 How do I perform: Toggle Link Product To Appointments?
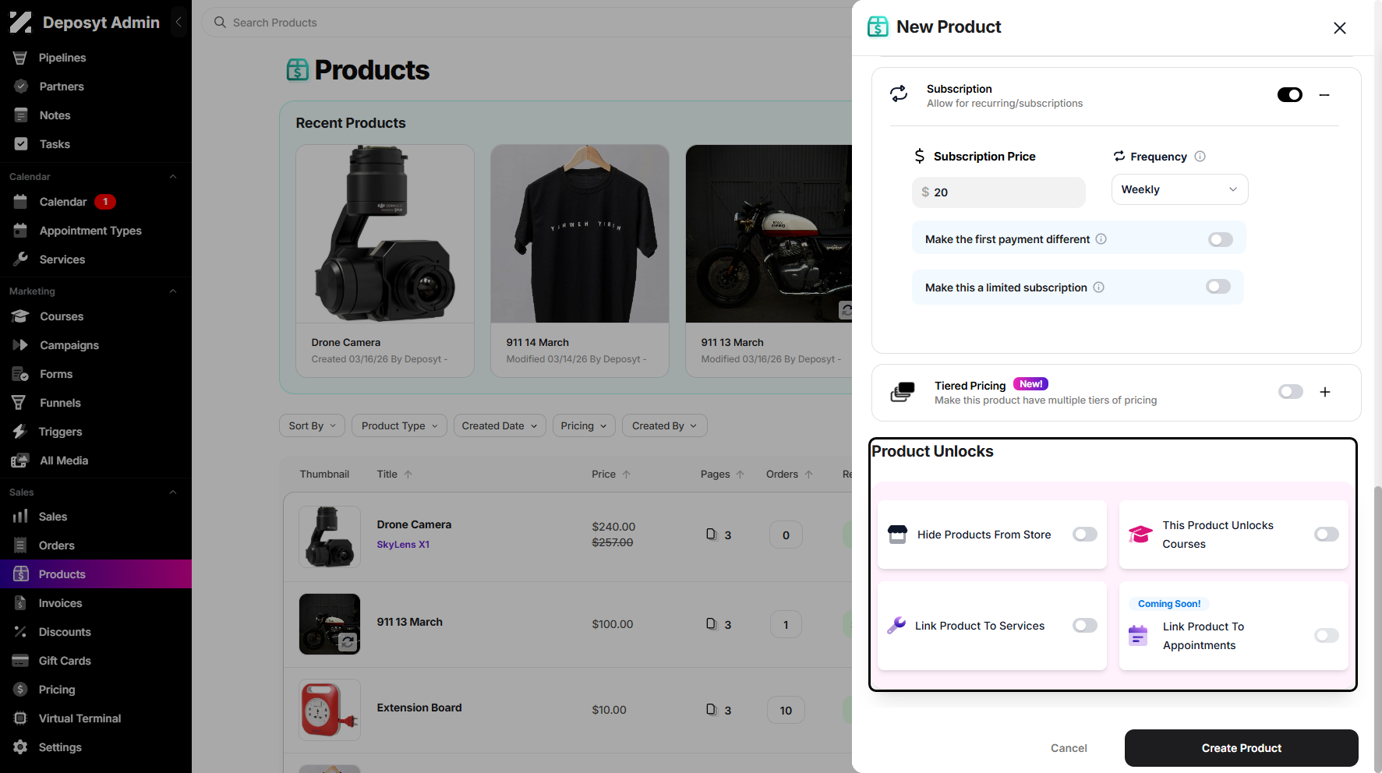1326,636
